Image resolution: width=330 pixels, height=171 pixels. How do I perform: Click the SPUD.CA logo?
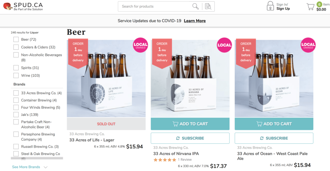pyautogui.click(x=23, y=6)
